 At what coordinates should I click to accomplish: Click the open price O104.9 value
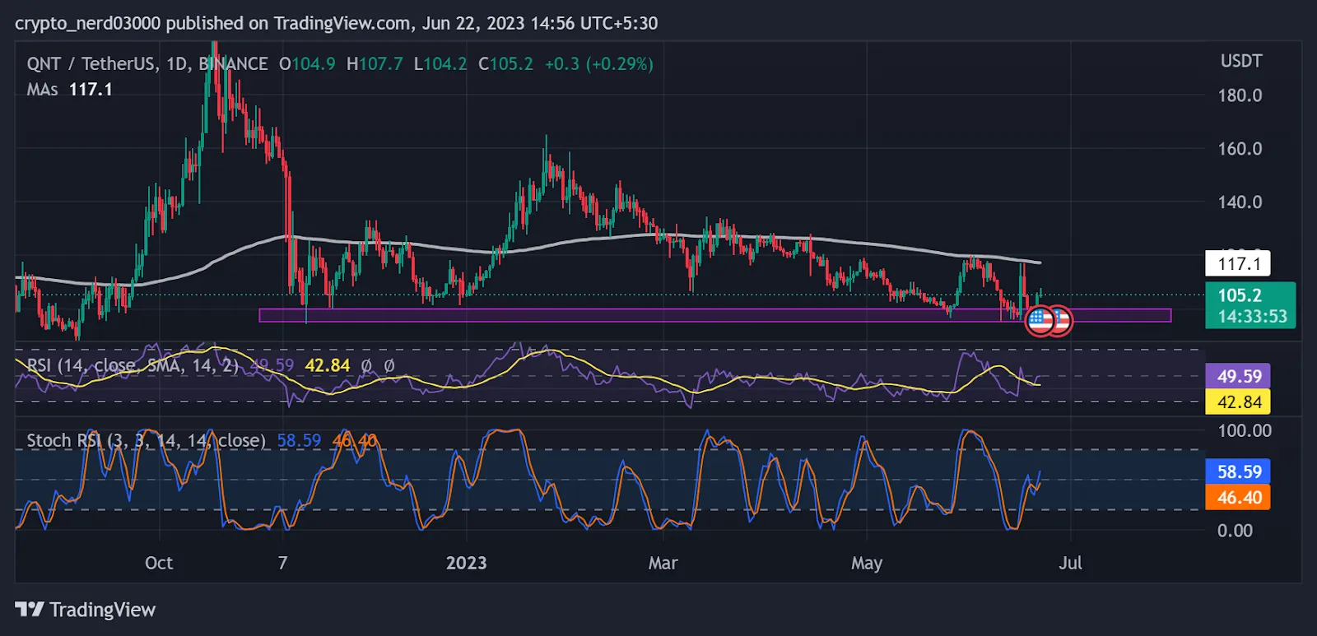point(307,63)
